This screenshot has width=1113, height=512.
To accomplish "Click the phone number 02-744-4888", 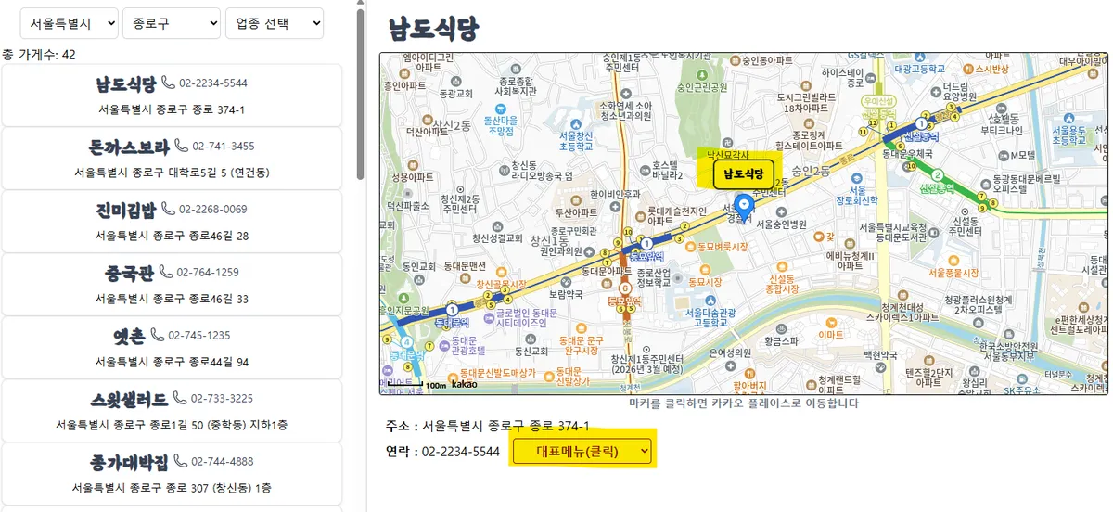I will click(x=224, y=462).
